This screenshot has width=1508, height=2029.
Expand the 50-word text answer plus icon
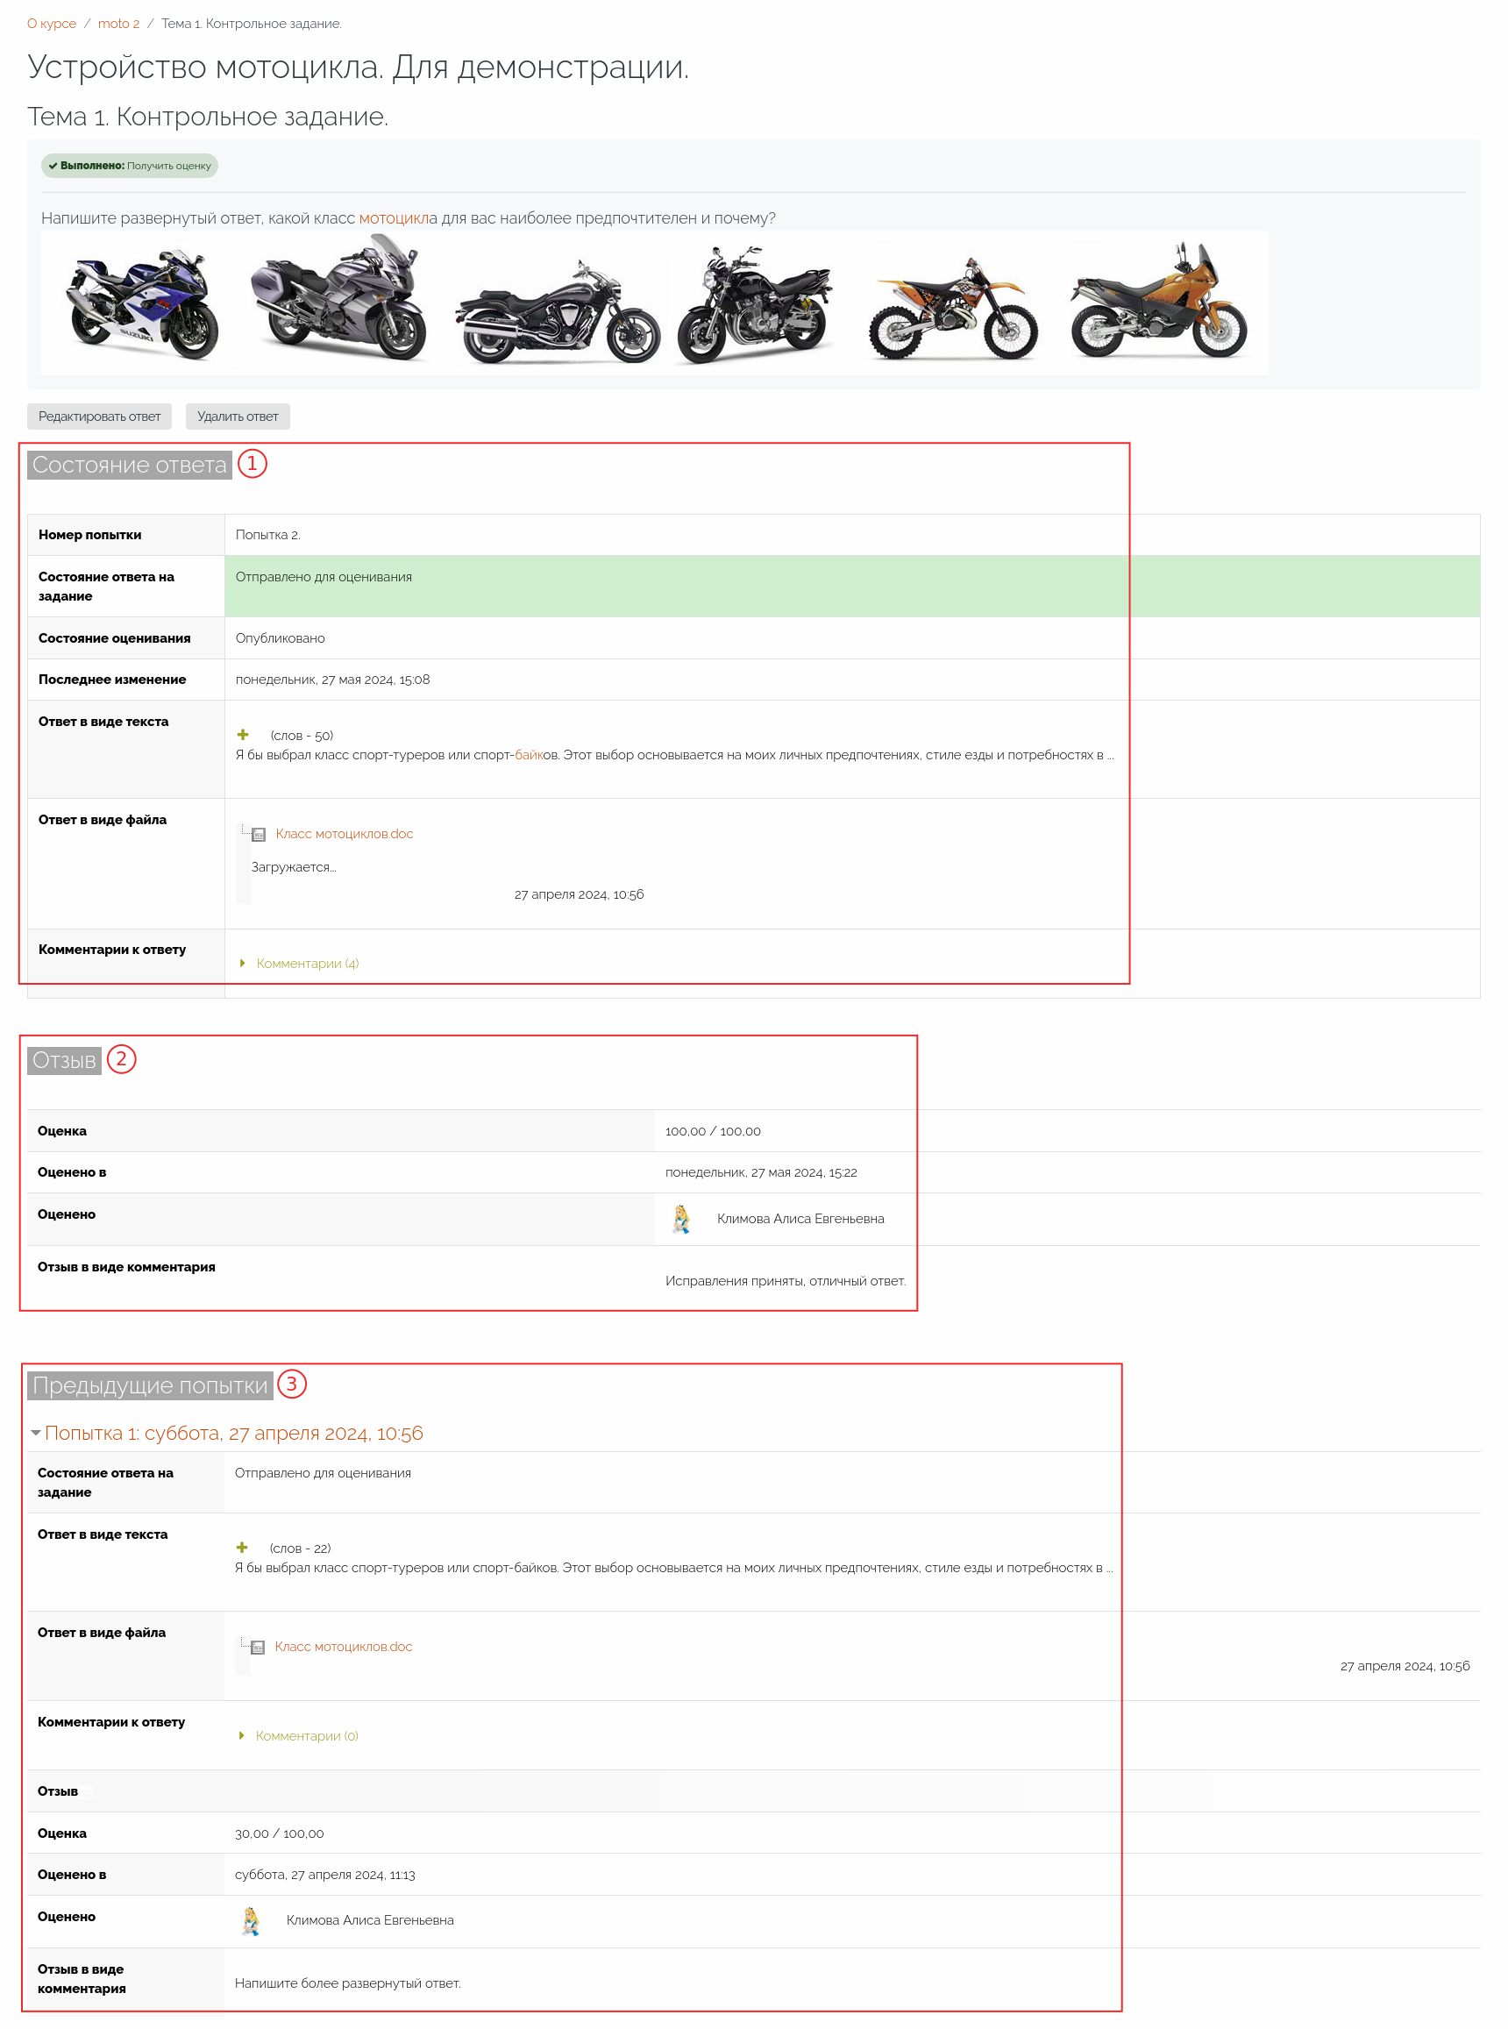click(x=243, y=735)
